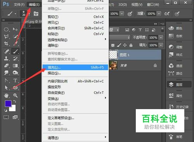Select the Move tool
This screenshot has height=142, width=194.
[x=15, y=29]
